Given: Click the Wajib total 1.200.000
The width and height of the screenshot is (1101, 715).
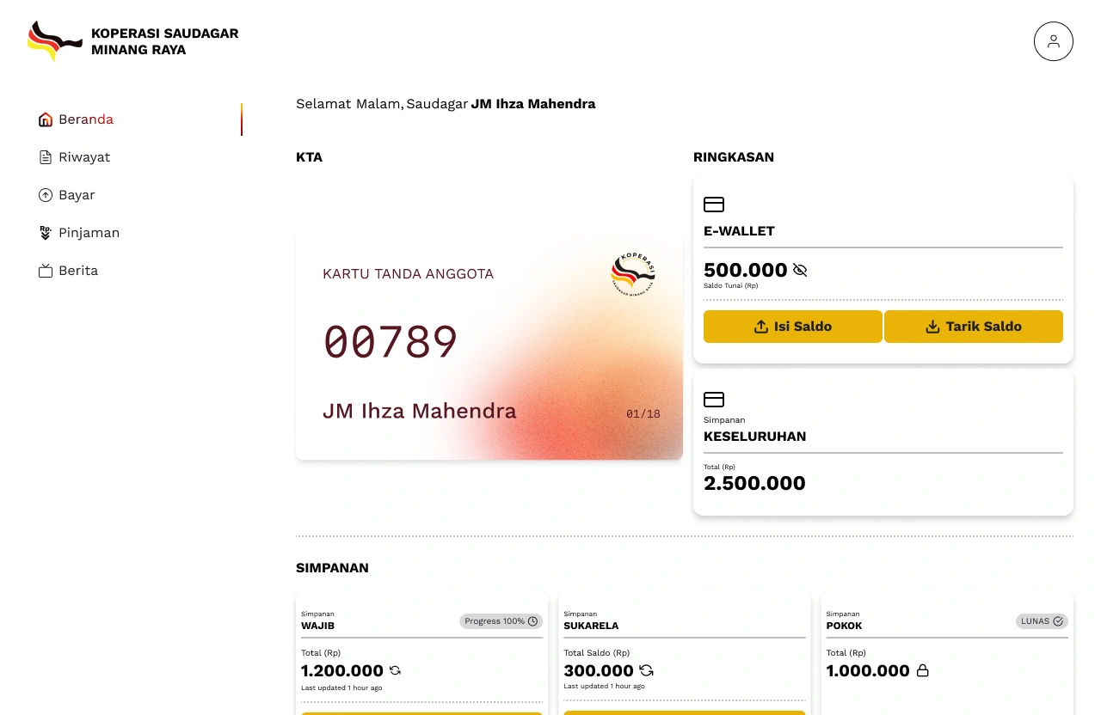Looking at the screenshot, I should (x=342, y=671).
